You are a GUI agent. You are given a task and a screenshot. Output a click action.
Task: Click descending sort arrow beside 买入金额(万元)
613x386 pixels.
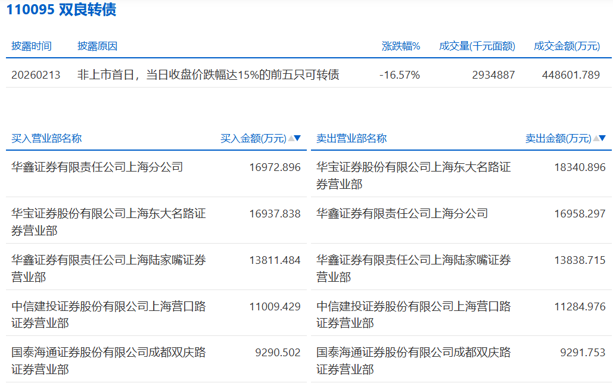298,138
